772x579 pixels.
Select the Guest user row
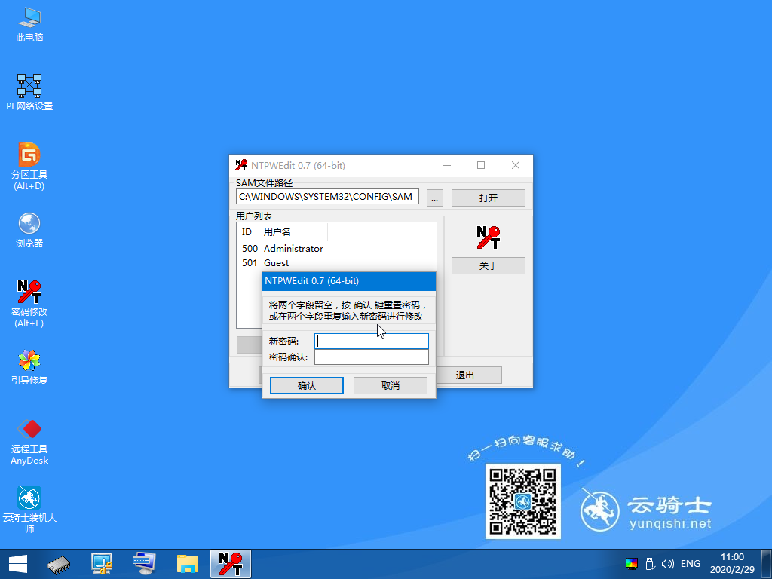pyautogui.click(x=336, y=263)
